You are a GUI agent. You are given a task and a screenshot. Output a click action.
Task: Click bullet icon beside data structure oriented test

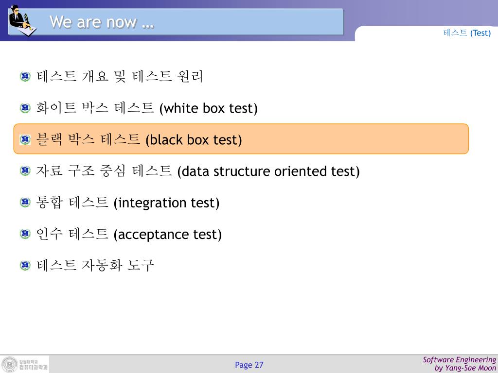click(x=25, y=171)
